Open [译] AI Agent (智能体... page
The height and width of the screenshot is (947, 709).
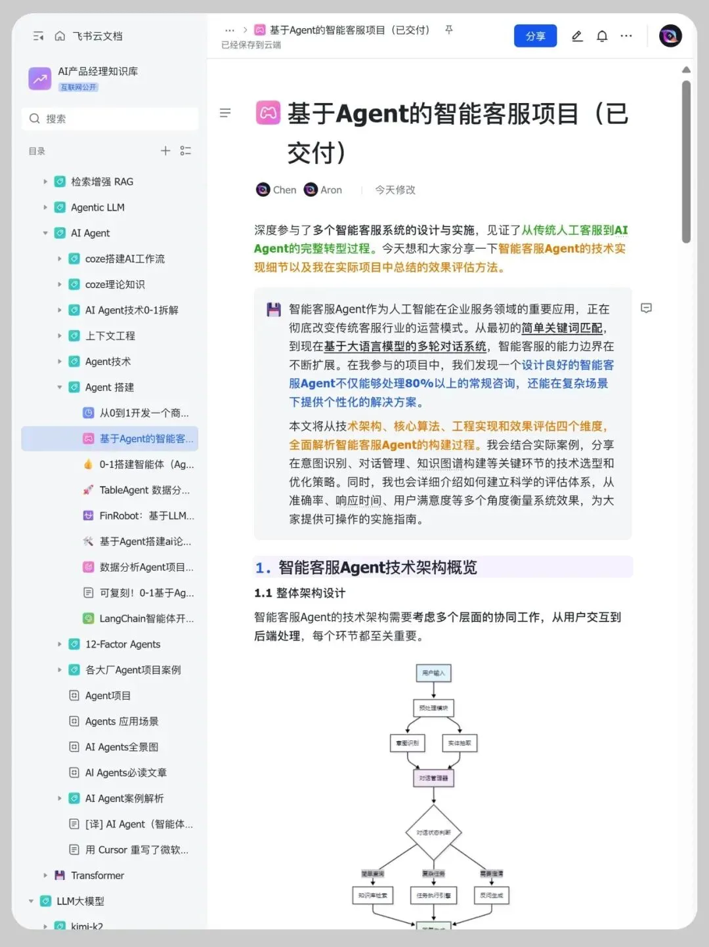click(110, 824)
